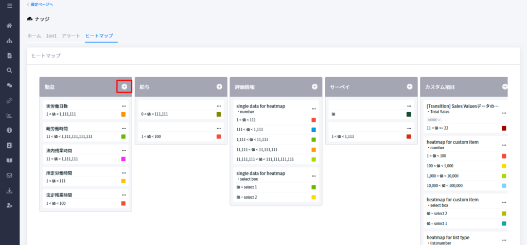Switch to the 1on1 tab
Viewport: 527px width, 245px height.
(51, 36)
